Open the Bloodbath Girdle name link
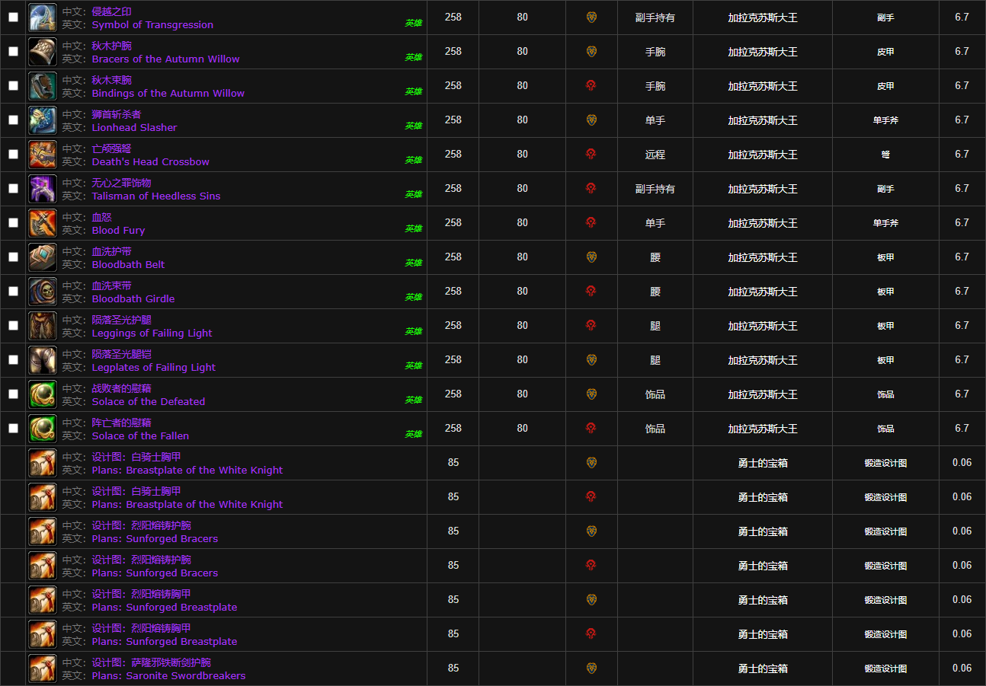This screenshot has width=986, height=686. pos(133,298)
